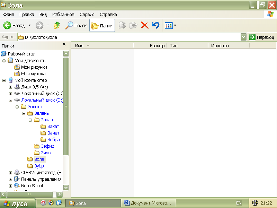This screenshot has height=208, width=277.
Task: Sort by Имя column header
Action: coord(102,46)
